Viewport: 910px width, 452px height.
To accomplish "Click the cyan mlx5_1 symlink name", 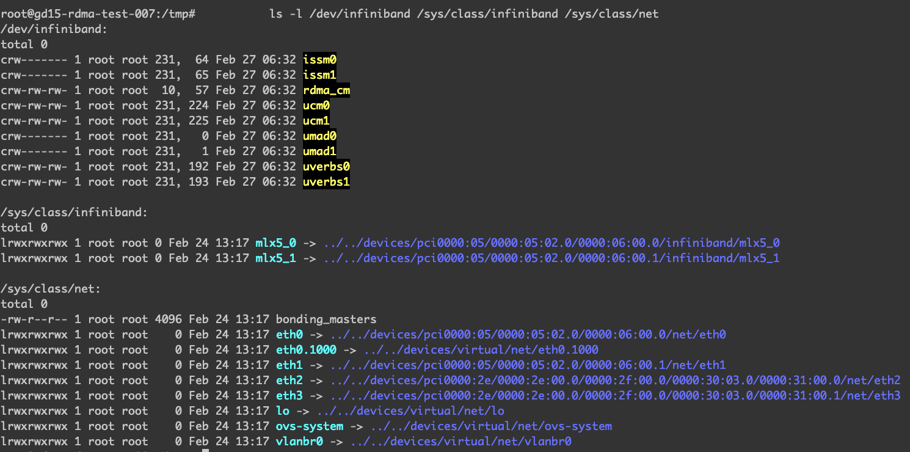I will tap(275, 258).
